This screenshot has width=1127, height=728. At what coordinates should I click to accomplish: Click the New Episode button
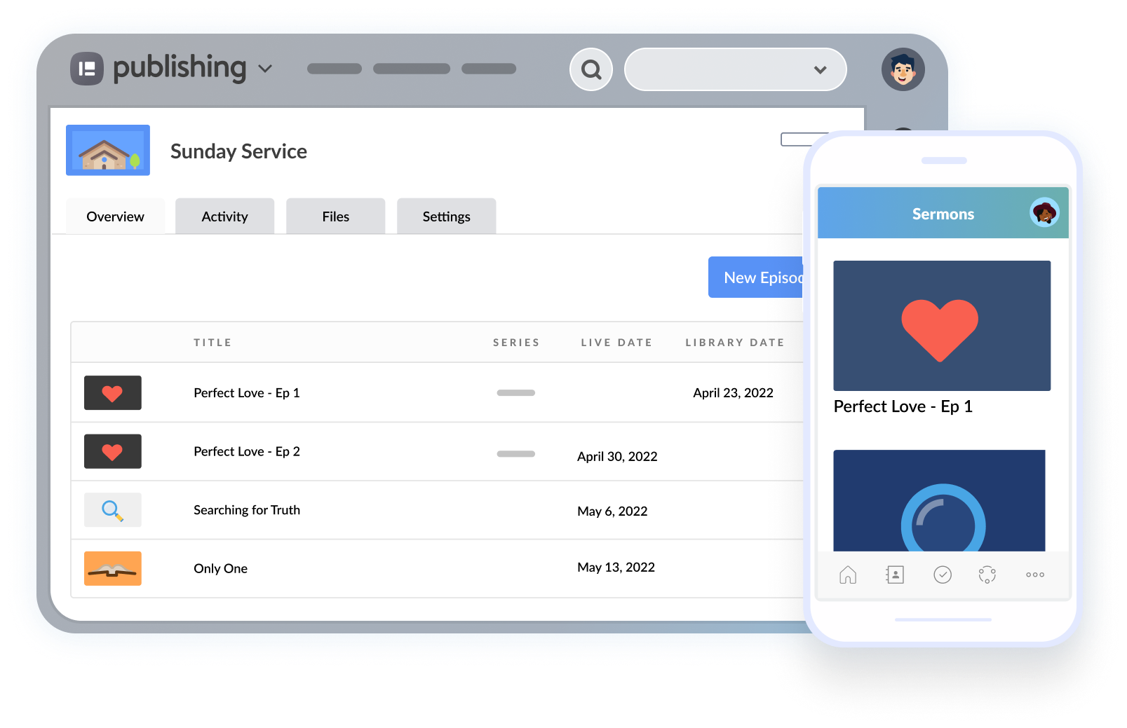757,277
